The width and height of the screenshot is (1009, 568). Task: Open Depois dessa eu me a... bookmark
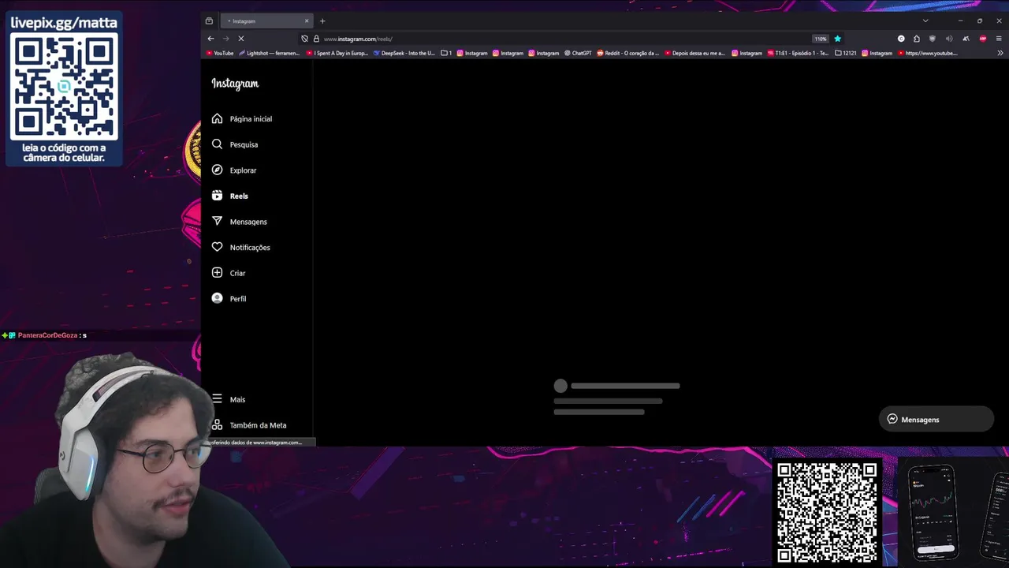tap(694, 54)
